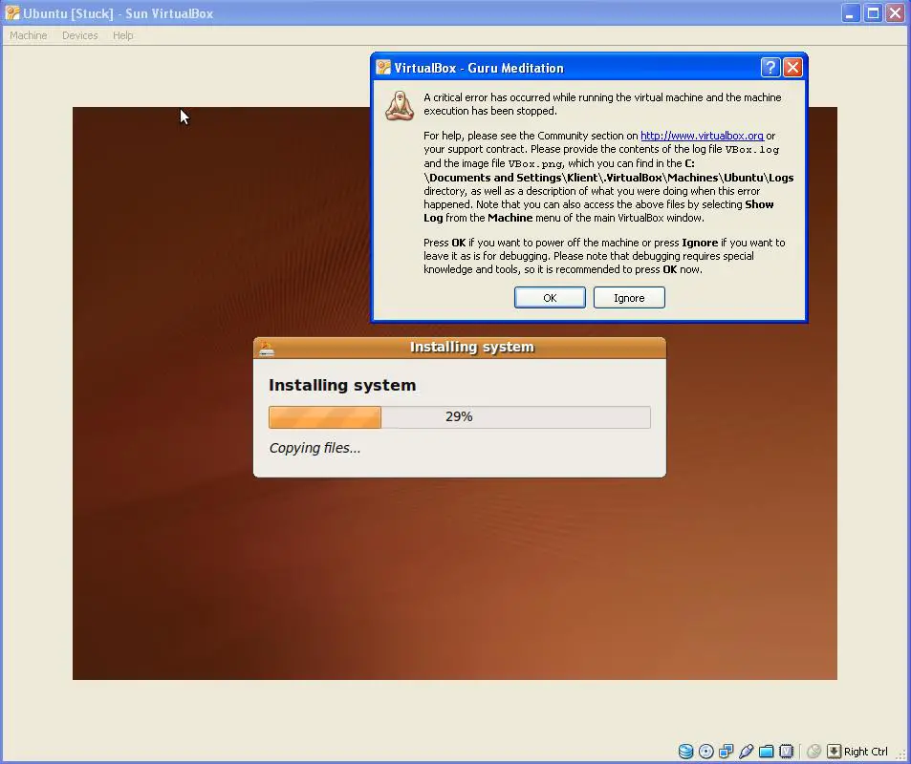This screenshot has width=911, height=764.
Task: Click the USB devices status icon
Action: (x=746, y=752)
